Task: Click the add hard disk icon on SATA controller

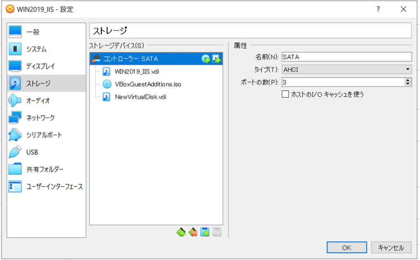Action: point(216,59)
